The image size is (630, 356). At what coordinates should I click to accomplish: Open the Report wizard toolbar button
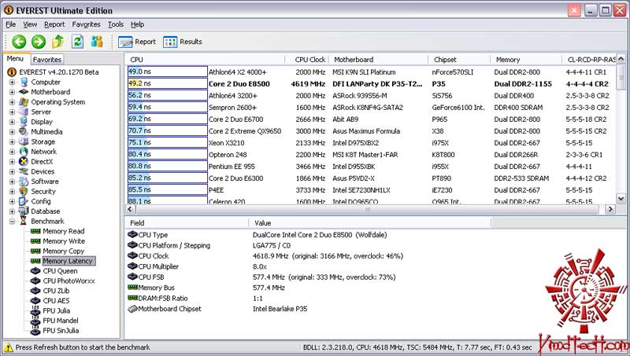click(x=137, y=42)
